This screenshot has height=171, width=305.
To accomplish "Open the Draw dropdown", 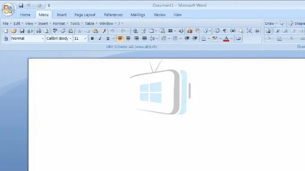I will point(271,24).
